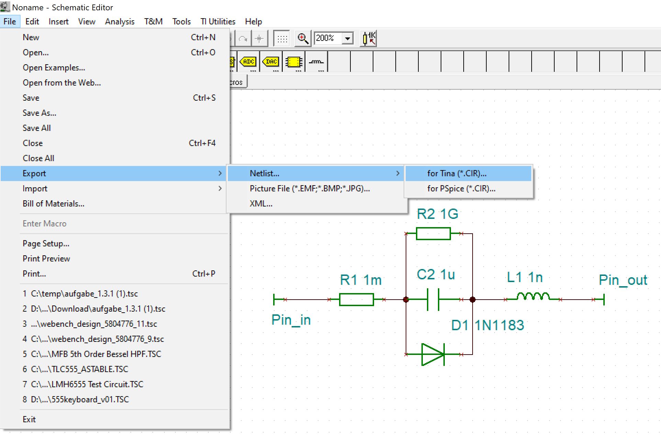The height and width of the screenshot is (436, 661).
Task: Click the zoom magnifier tool icon
Action: pyautogui.click(x=303, y=38)
